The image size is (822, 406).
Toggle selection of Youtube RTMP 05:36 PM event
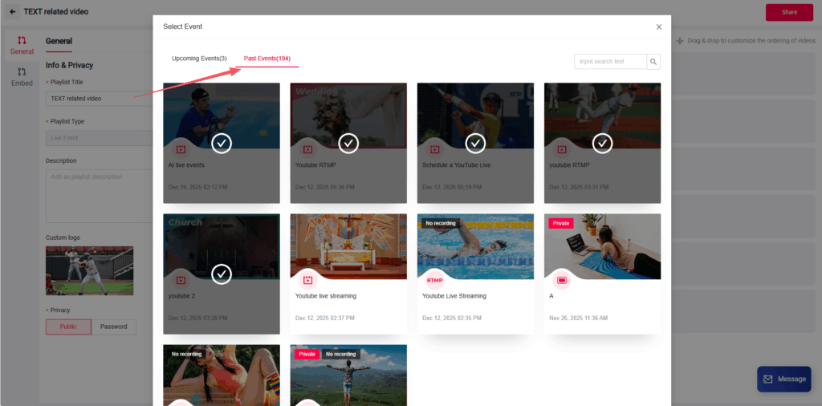(348, 143)
